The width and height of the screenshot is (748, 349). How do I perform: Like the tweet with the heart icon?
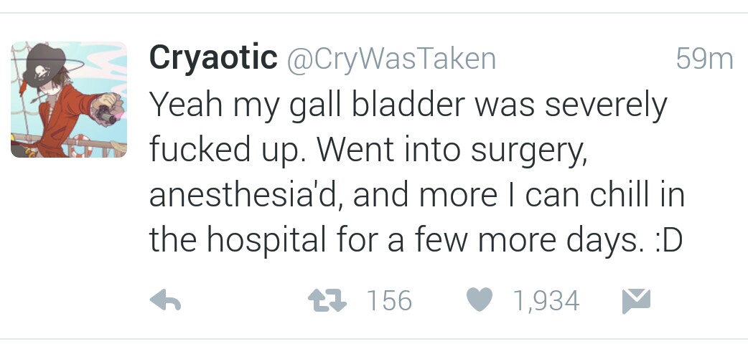(x=479, y=300)
